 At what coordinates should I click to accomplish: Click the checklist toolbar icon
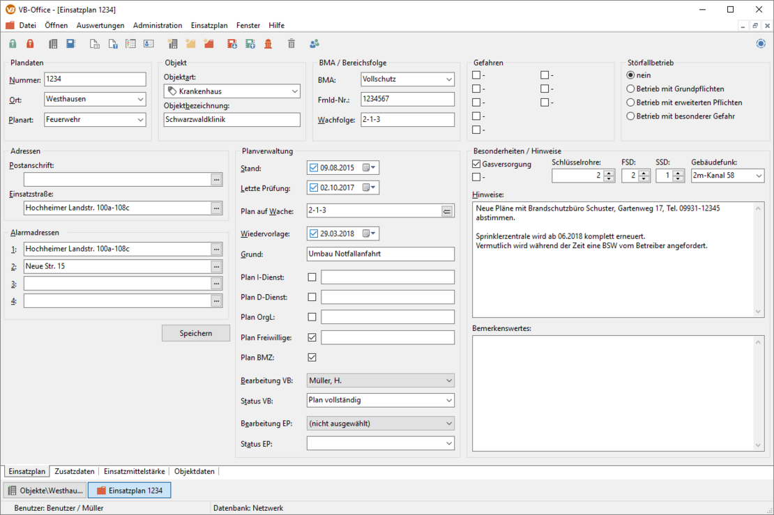tap(130, 44)
